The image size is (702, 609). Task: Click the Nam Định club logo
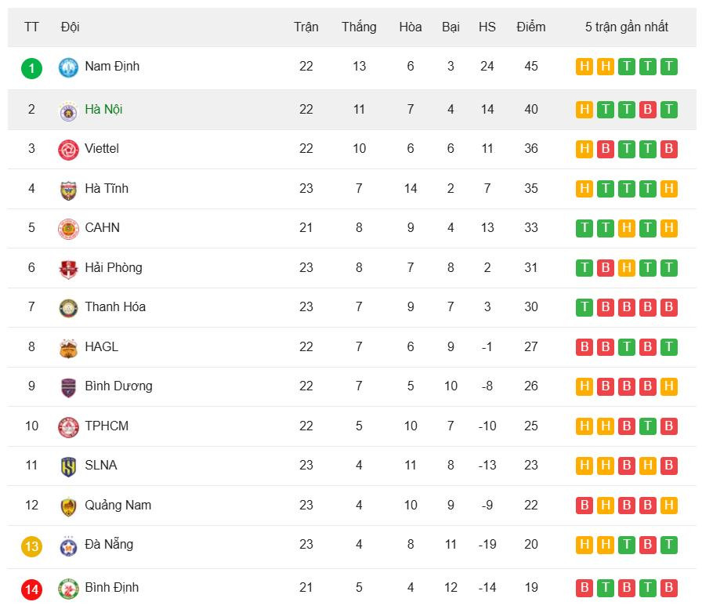[x=69, y=67]
